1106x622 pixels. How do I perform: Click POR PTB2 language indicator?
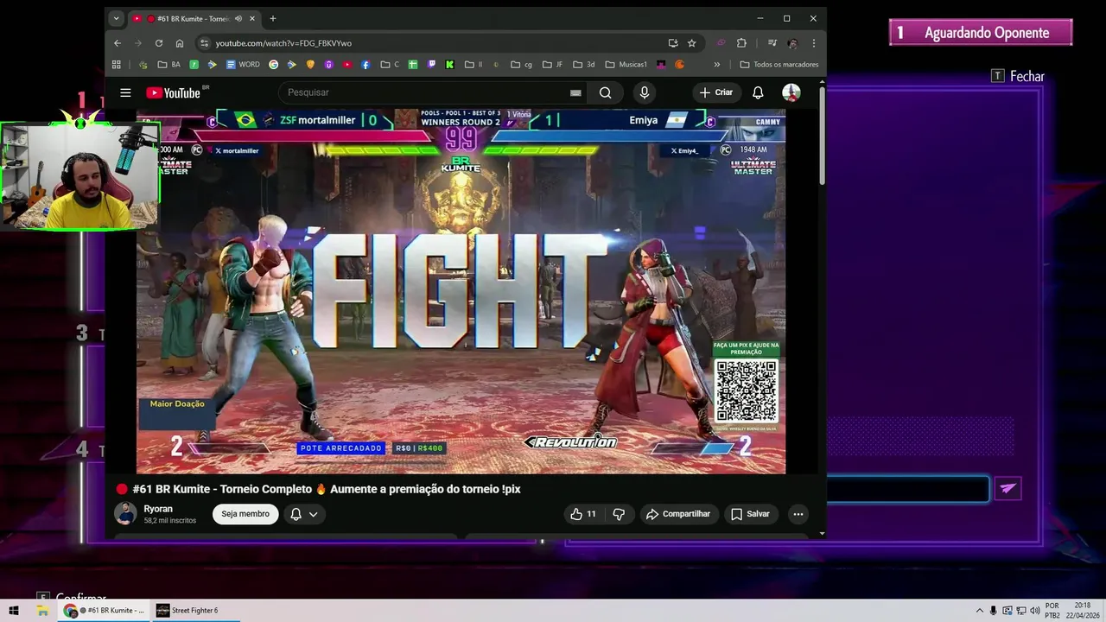pyautogui.click(x=1052, y=611)
